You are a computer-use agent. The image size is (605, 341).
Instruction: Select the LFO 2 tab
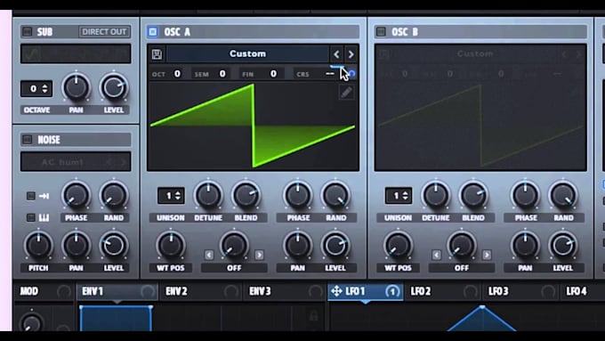click(x=443, y=291)
